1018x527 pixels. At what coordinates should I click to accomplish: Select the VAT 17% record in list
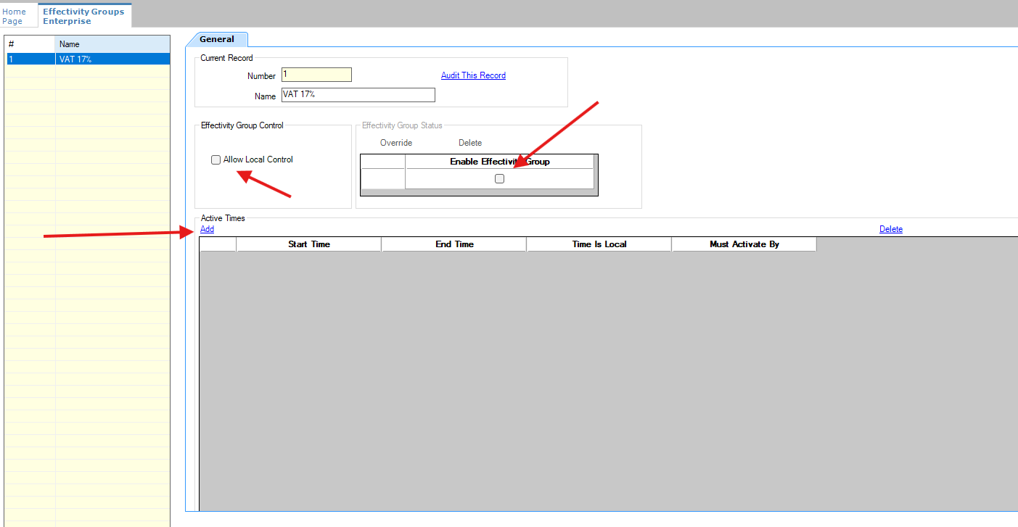pos(87,59)
